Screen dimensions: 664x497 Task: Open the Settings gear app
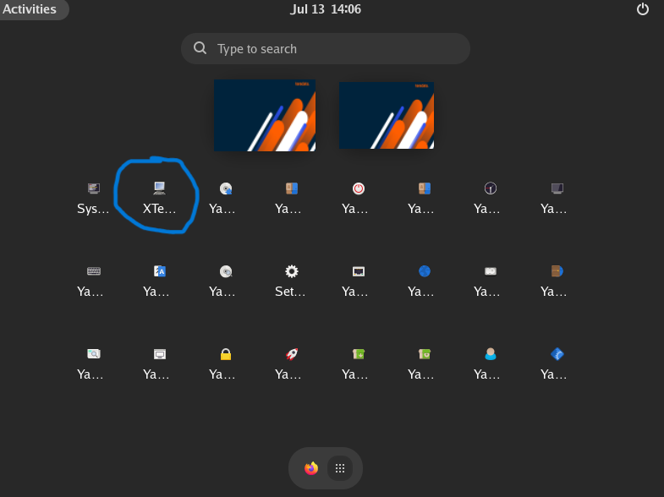click(x=292, y=281)
